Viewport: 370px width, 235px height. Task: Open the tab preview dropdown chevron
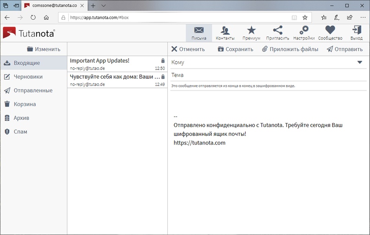click(x=103, y=5)
